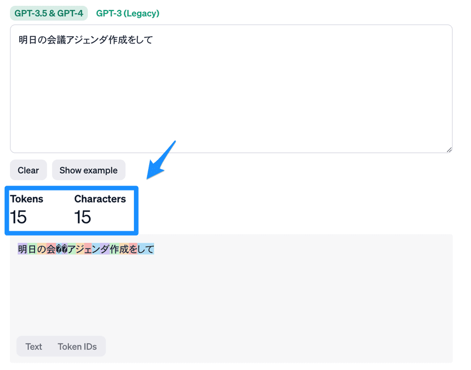Click the Tokens label
471x370 pixels.
[x=27, y=199]
